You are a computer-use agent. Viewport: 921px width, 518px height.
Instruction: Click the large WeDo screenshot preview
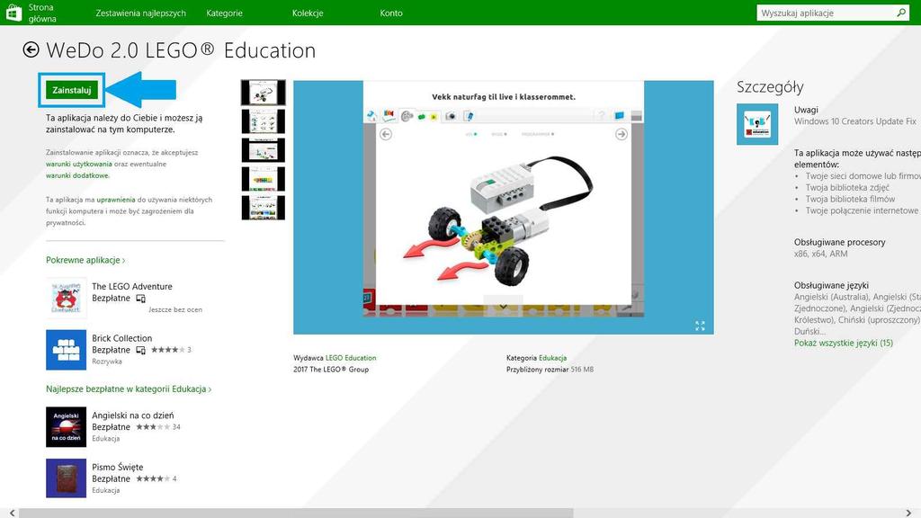[504, 208]
